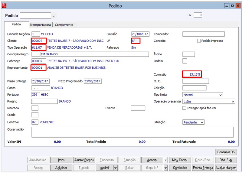Click the Coleção input field

(x=194, y=88)
